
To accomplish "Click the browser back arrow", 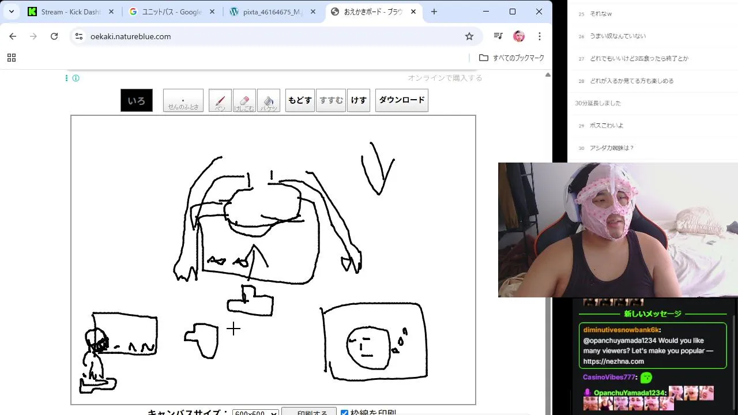I will click(13, 36).
